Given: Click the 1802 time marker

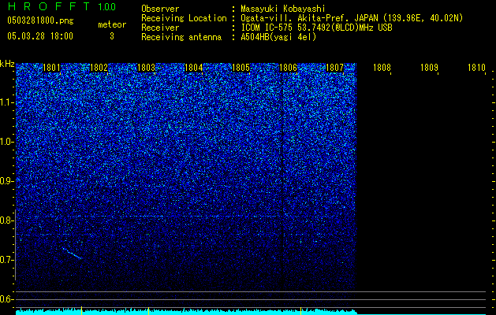Looking at the screenshot, I should (99, 68).
